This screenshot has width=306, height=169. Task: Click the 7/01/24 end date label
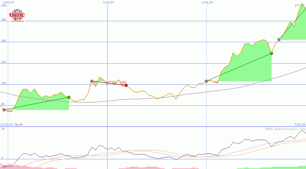pyautogui.click(x=299, y=125)
